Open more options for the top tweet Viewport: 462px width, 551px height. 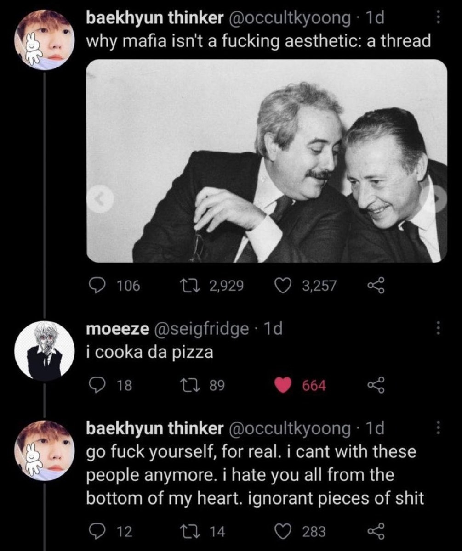[x=438, y=18]
